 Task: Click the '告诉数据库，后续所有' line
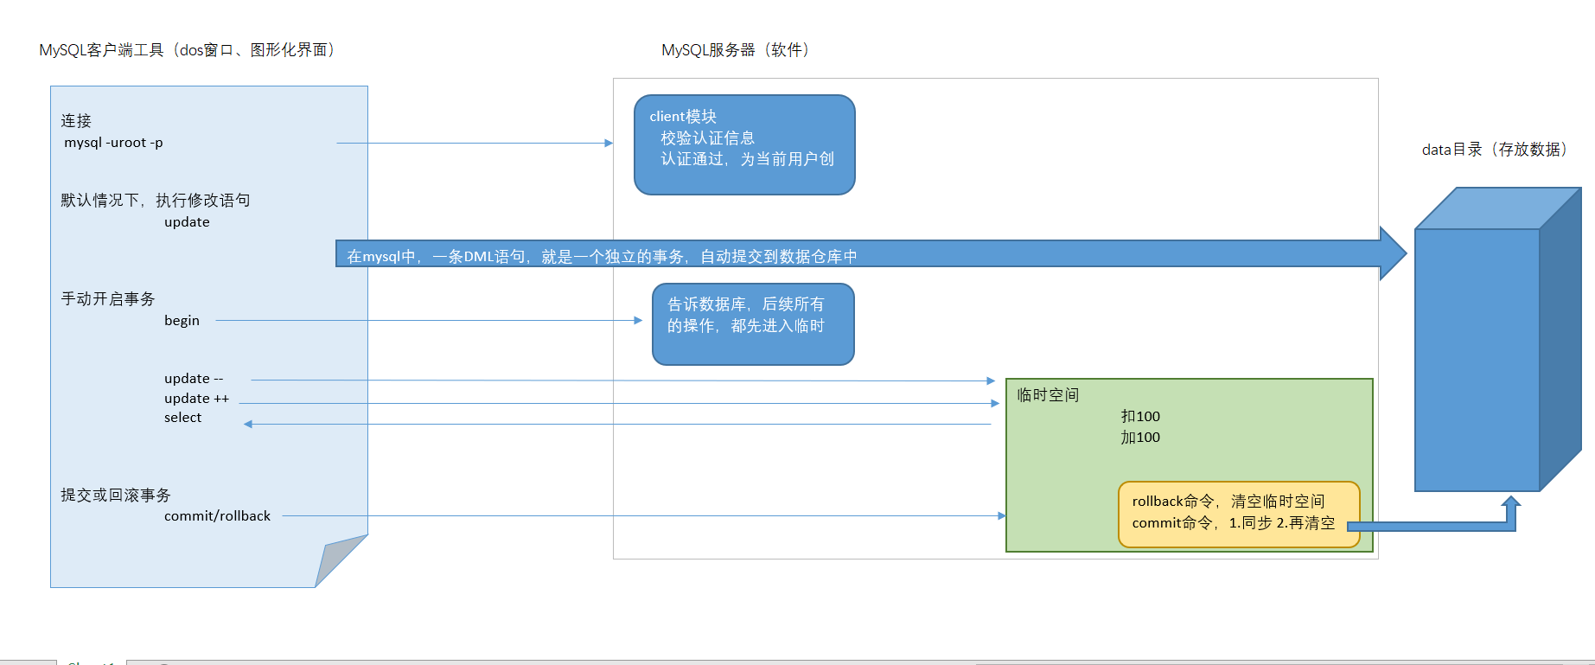[746, 304]
